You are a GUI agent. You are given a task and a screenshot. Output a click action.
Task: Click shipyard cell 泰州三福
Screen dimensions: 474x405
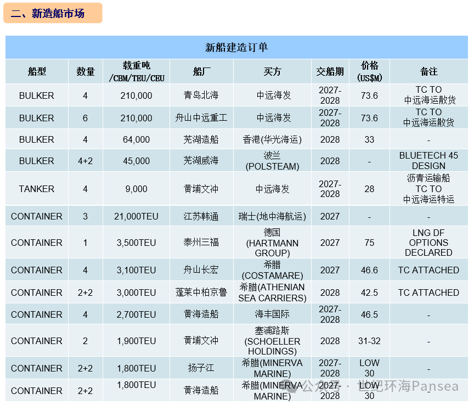201,242
